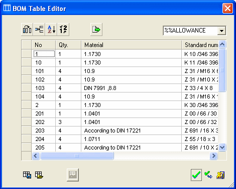The width and height of the screenshot is (236, 189).
Task: Click the 'Standard num' column header
Action: [x=200, y=45]
